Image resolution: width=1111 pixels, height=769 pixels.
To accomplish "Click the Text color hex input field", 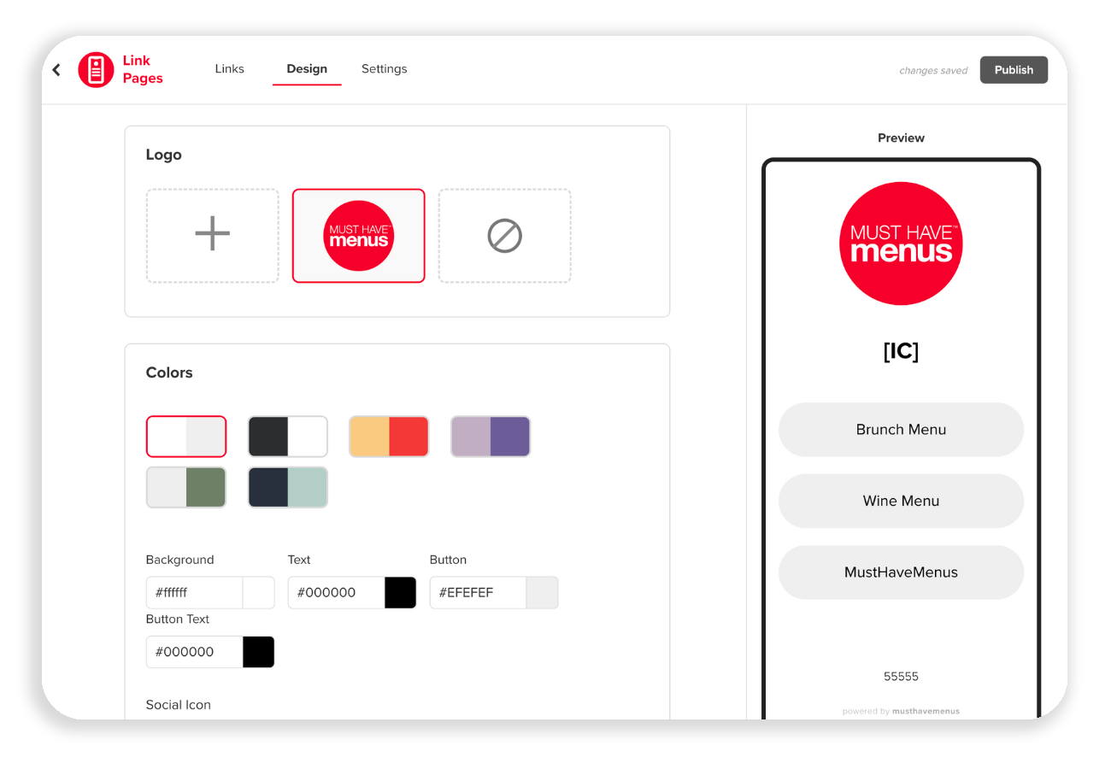I will tap(337, 592).
